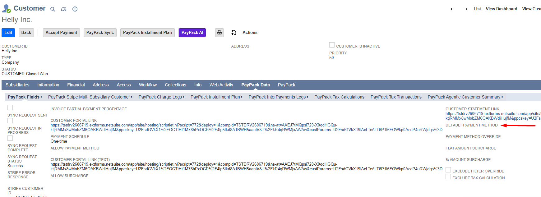Image resolution: width=541 pixels, height=197 pixels.
Task: Click the Flat Amount Surcharge label
Action: tap(471, 148)
